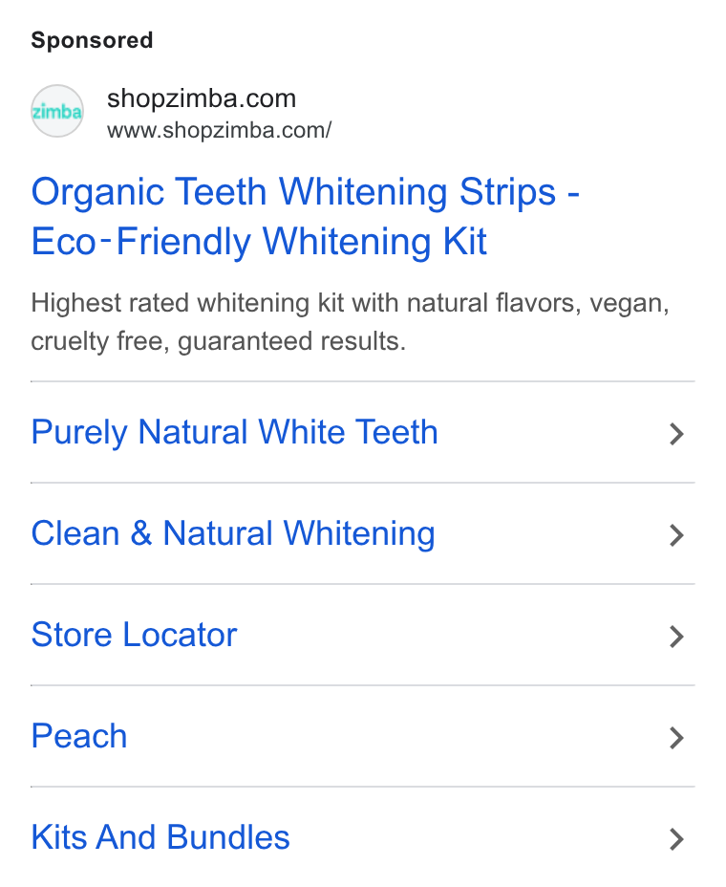Open the Store Locator link text
The image size is (726, 887).
tap(134, 635)
